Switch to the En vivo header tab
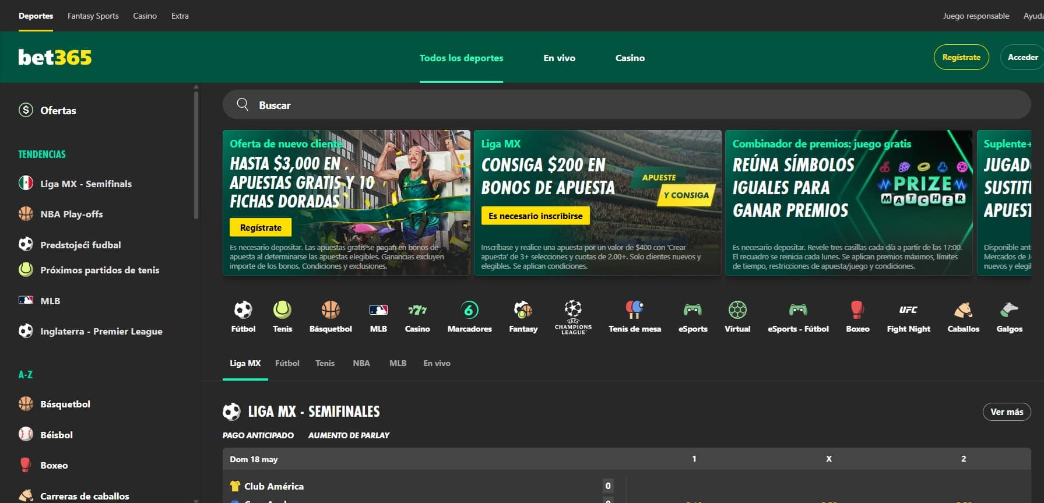 [x=559, y=58]
